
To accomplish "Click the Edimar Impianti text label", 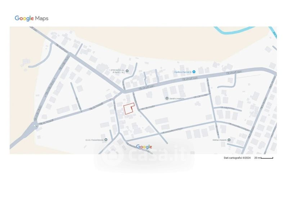I will (x=220, y=140).
